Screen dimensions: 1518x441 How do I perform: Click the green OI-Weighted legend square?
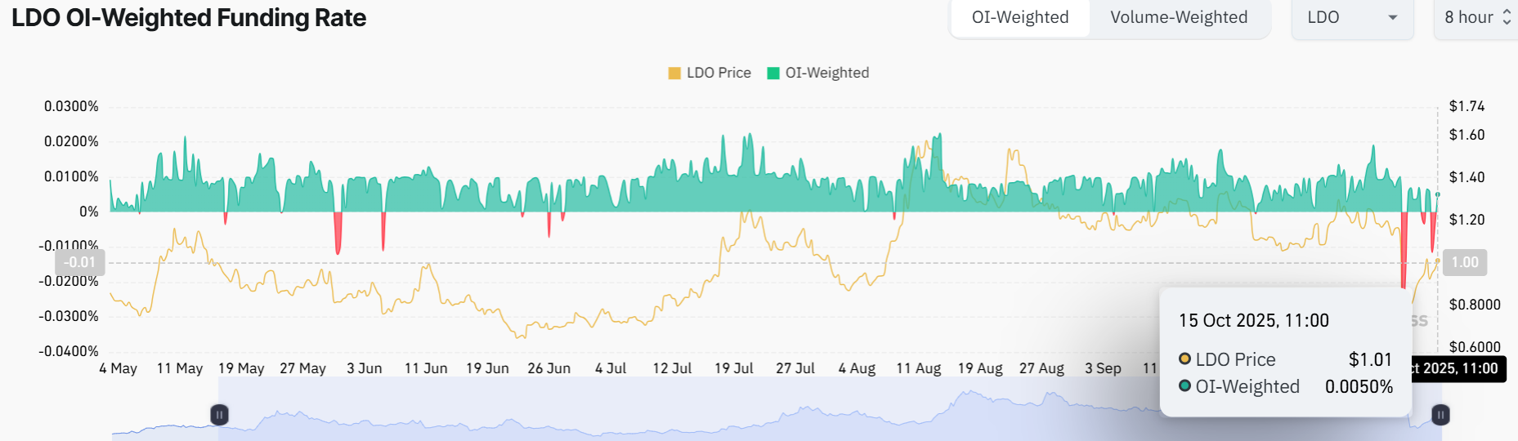point(773,73)
